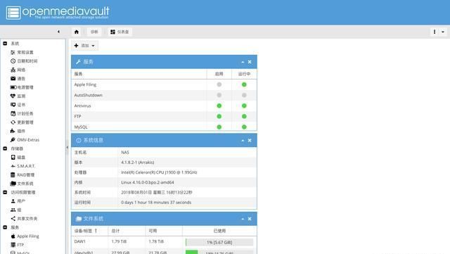Image resolution: width=450 pixels, height=254 pixels.
Task: Click the FTP enabled green status dot
Action: [x=219, y=116]
